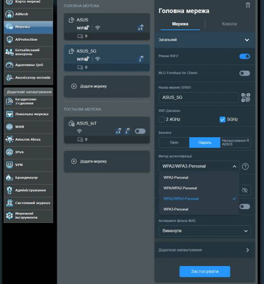The height and width of the screenshot is (284, 264).
Task: Toggle password visibility eye icon
Action: coord(245,190)
